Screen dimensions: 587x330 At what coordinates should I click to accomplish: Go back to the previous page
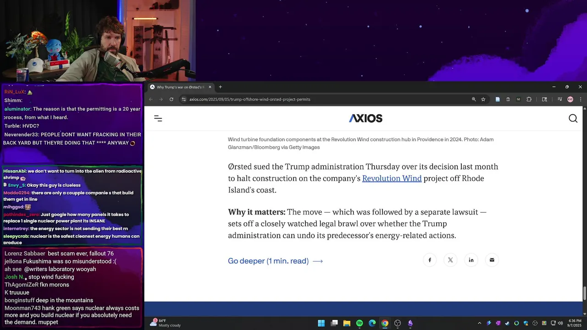click(x=151, y=99)
